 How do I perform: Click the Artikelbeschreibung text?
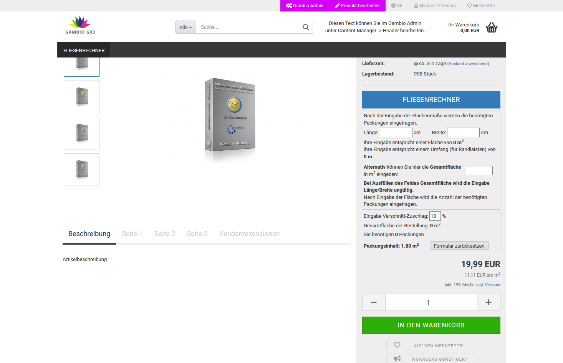pos(85,260)
